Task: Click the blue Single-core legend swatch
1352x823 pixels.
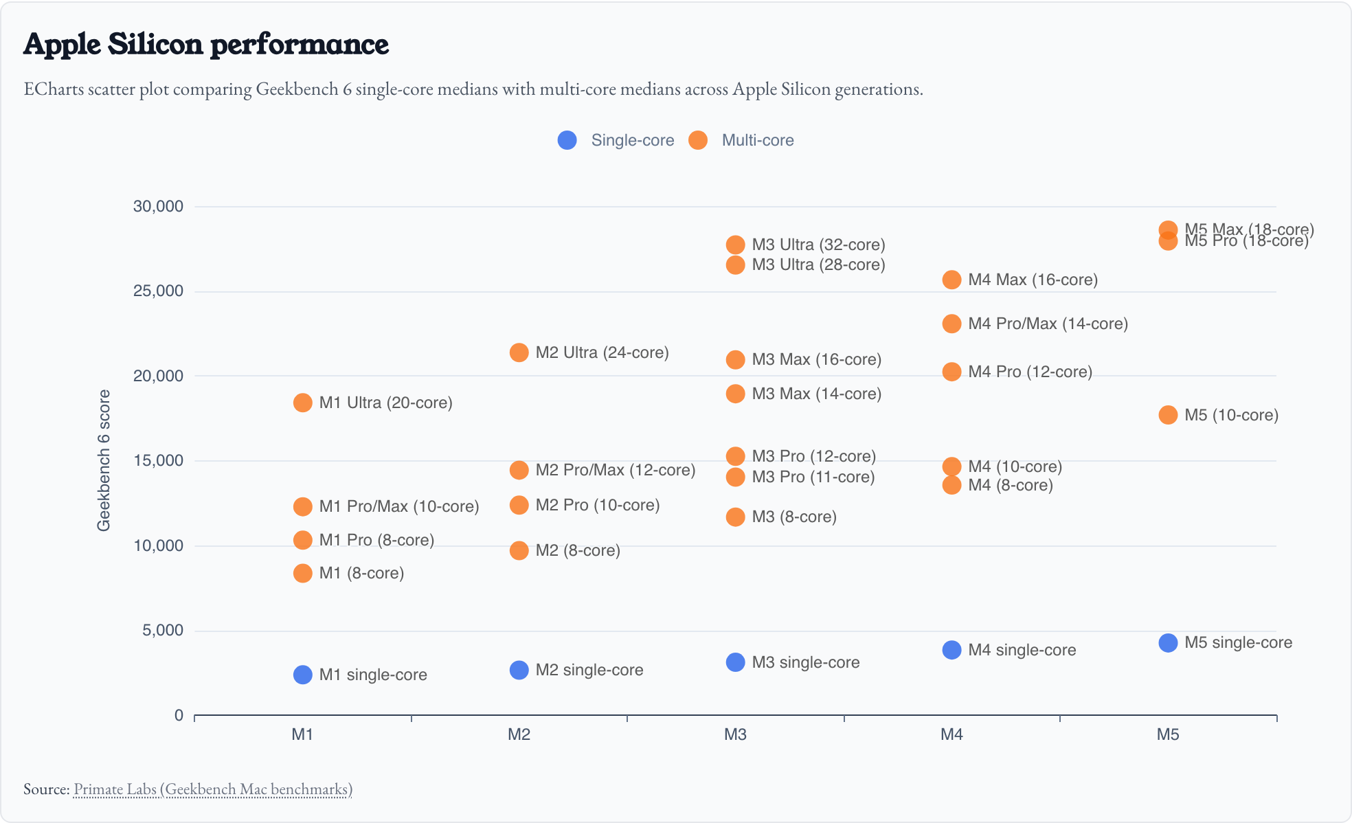Action: click(567, 140)
